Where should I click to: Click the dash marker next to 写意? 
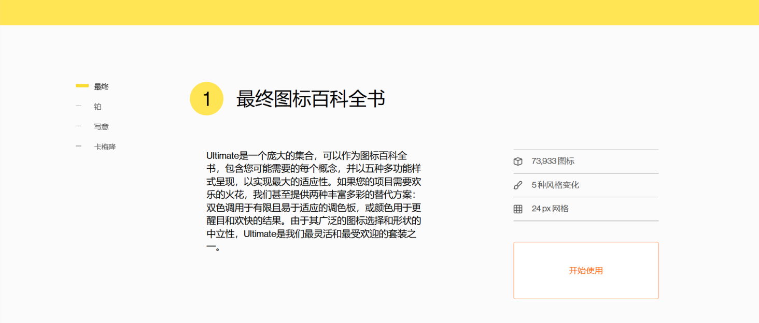click(x=79, y=126)
